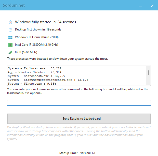Select 'System - Searchhost.exe : 14,75%' line
The width and height of the screenshot is (158, 156).
tap(36, 76)
